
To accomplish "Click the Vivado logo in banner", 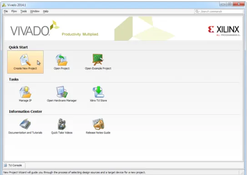I will point(35,28).
